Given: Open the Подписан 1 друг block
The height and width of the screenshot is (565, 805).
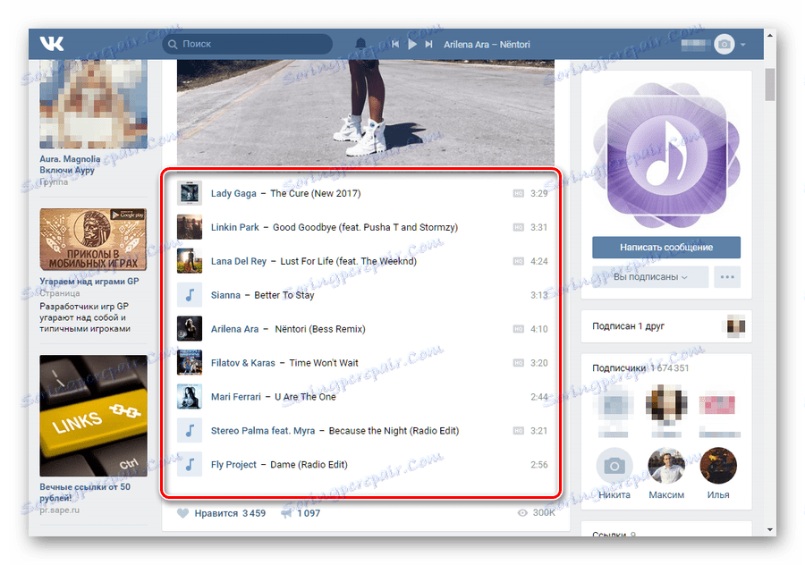Looking at the screenshot, I should [x=665, y=326].
